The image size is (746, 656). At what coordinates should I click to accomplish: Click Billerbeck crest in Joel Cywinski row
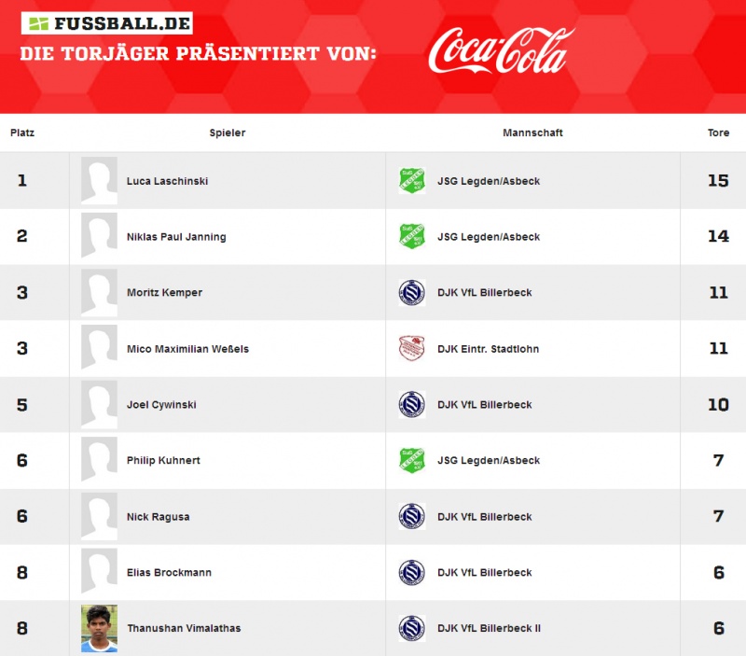pyautogui.click(x=412, y=405)
